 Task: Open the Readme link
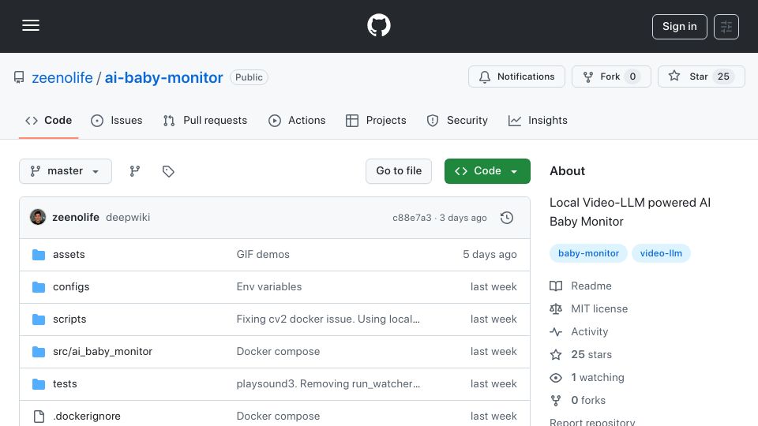point(591,286)
